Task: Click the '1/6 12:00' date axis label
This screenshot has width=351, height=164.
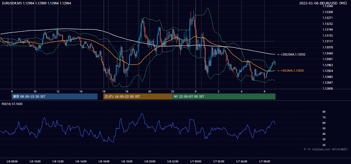Action: pos(58,162)
